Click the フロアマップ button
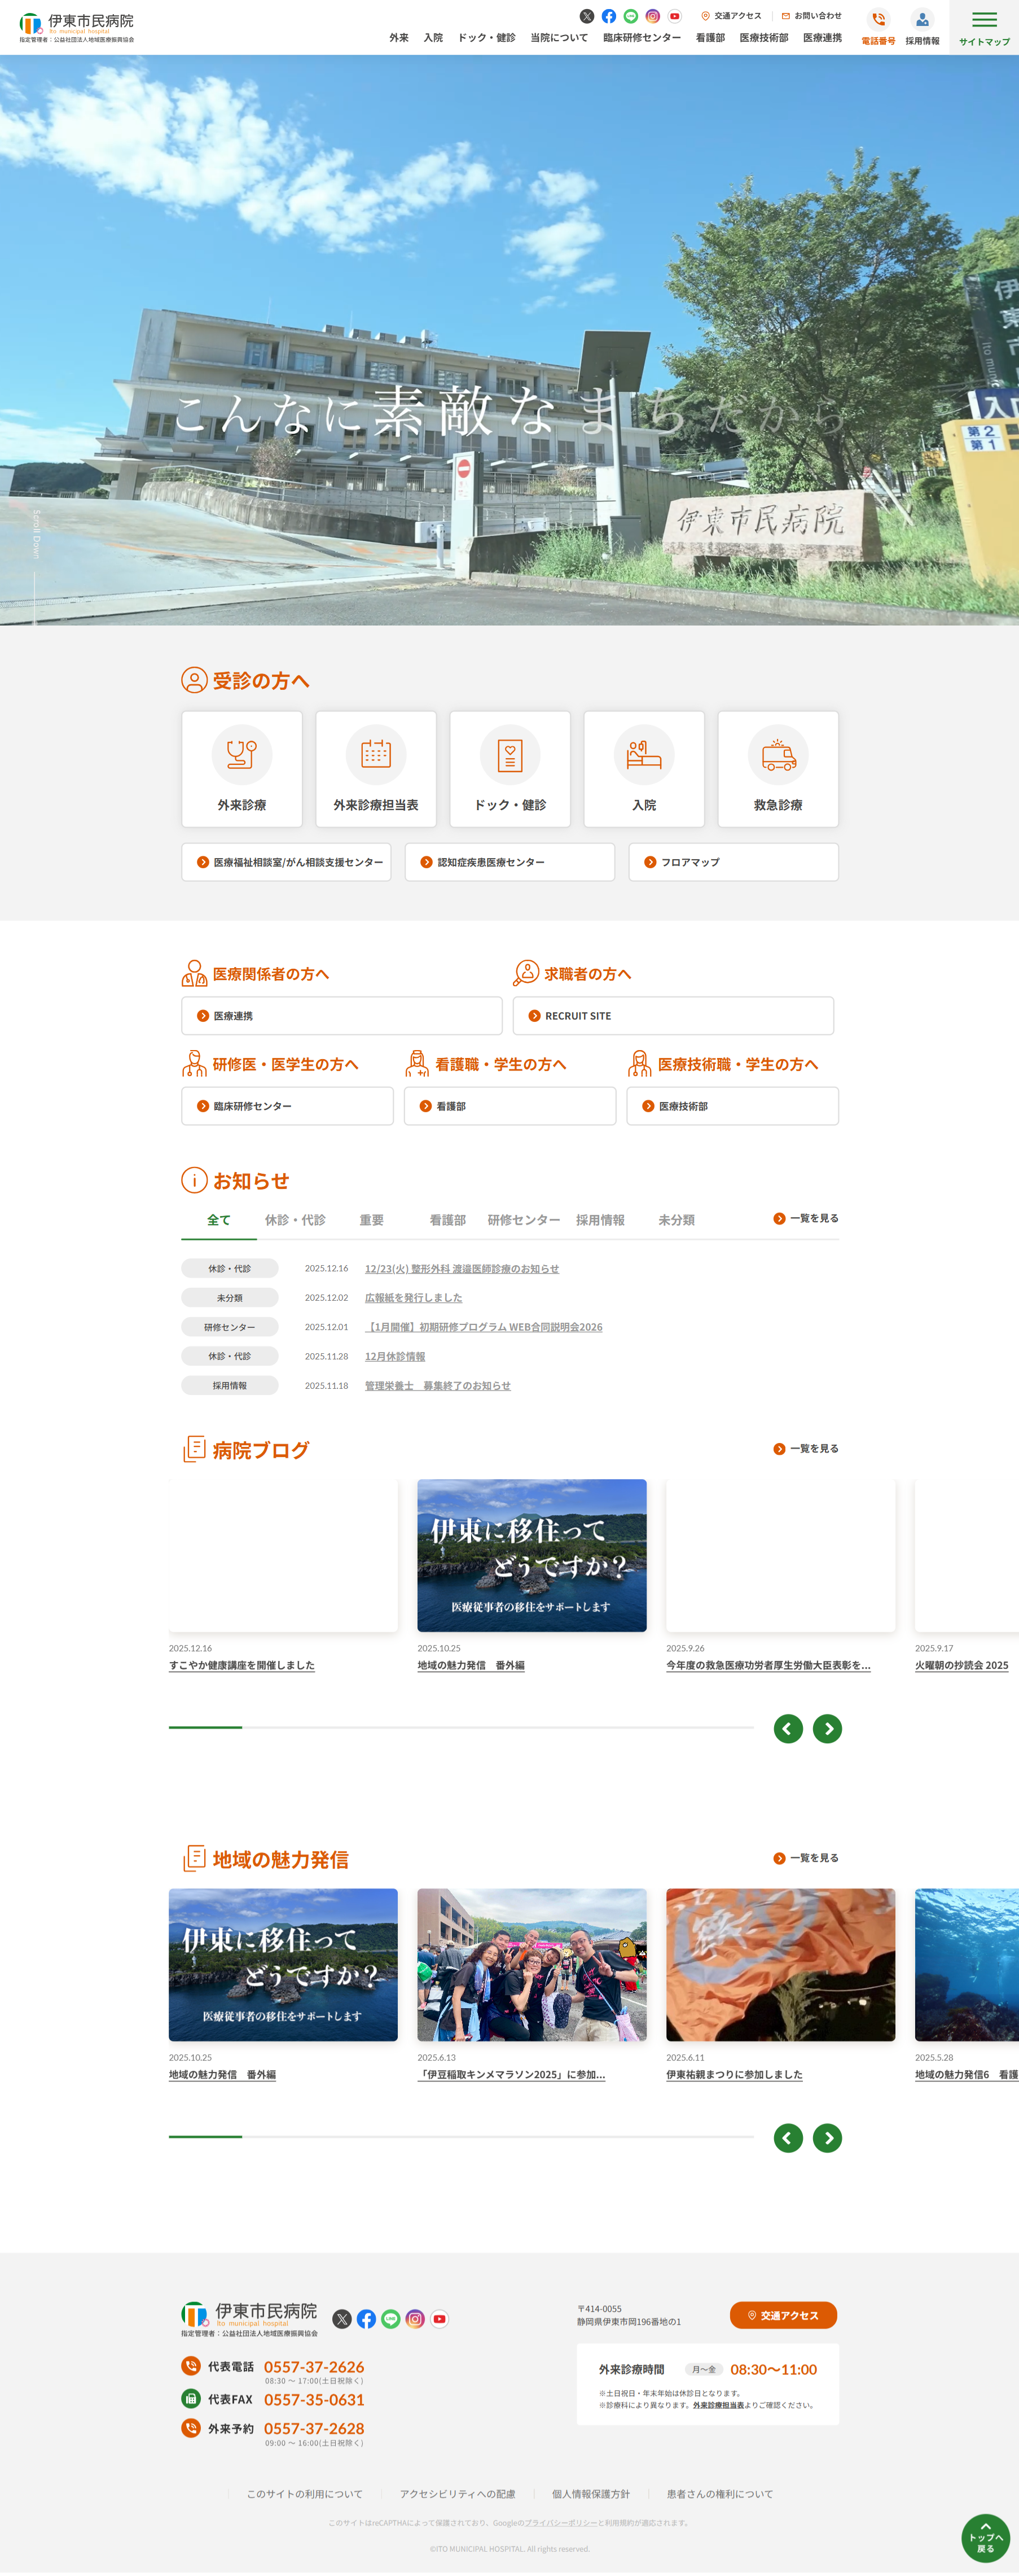This screenshot has width=1019, height=2576. point(732,862)
